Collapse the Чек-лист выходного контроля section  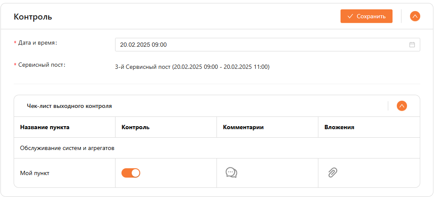click(x=401, y=106)
